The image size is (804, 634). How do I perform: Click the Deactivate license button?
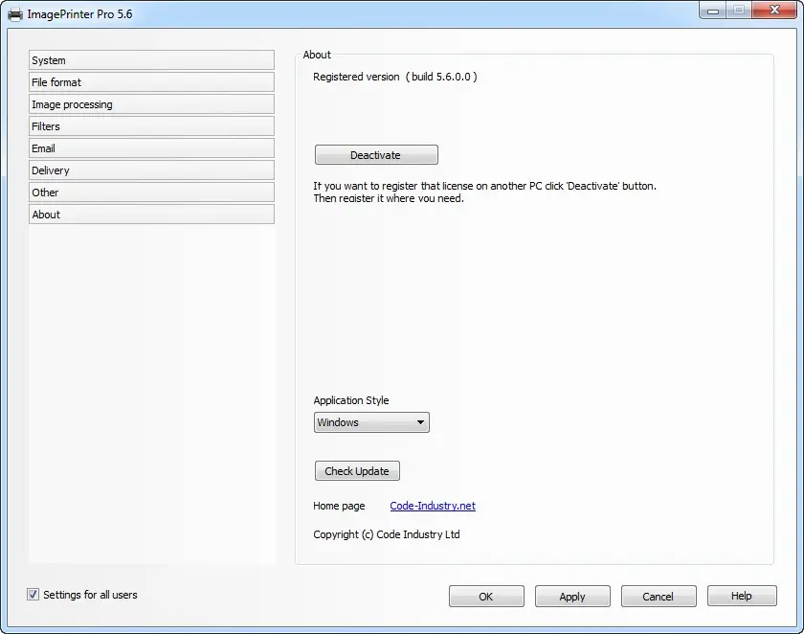coord(376,155)
